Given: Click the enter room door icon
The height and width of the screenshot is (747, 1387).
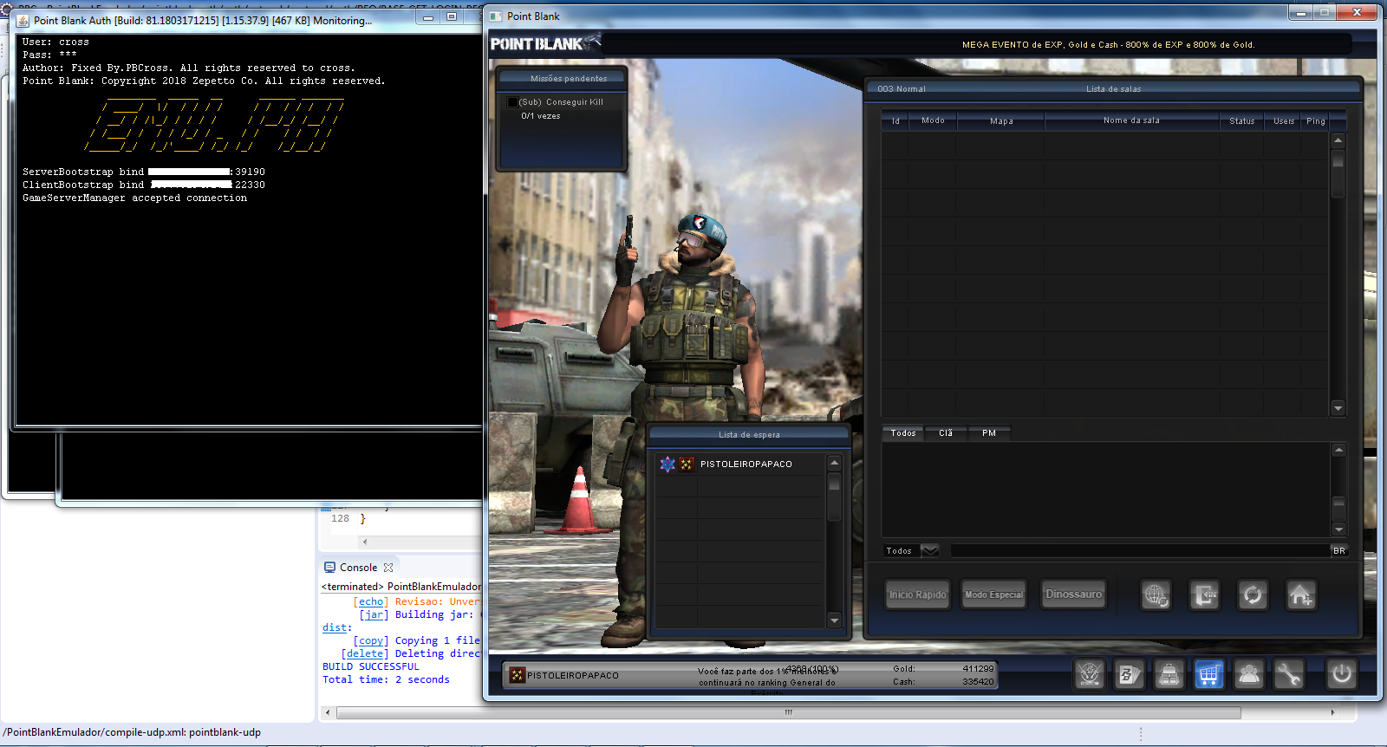Looking at the screenshot, I should click(x=1204, y=594).
